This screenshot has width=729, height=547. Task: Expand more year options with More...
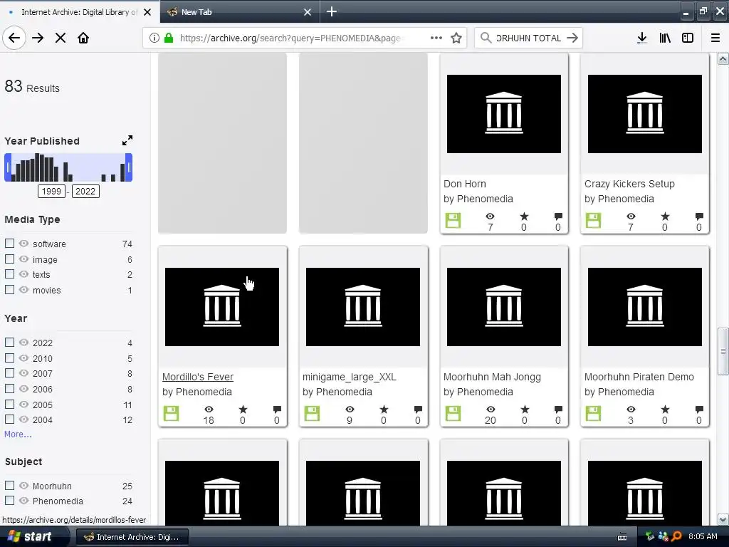tap(18, 434)
